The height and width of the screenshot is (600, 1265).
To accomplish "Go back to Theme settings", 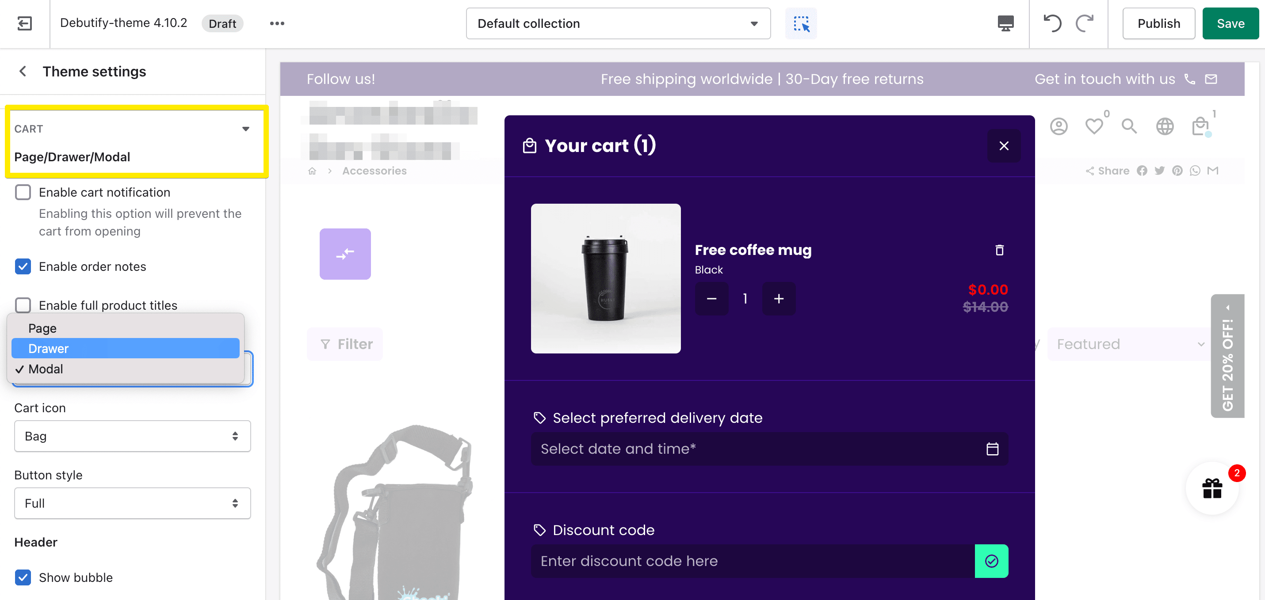I will (23, 71).
